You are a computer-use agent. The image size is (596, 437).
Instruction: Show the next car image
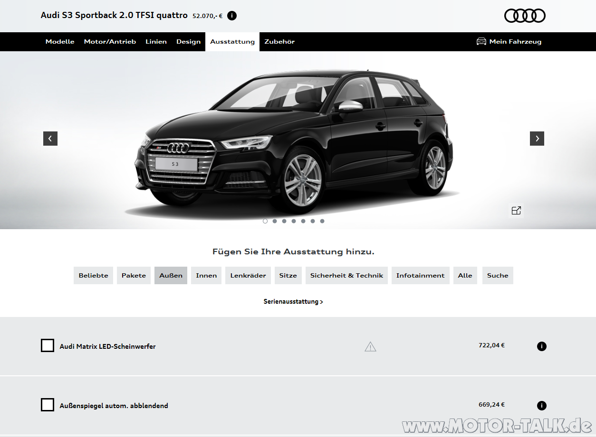pyautogui.click(x=537, y=139)
